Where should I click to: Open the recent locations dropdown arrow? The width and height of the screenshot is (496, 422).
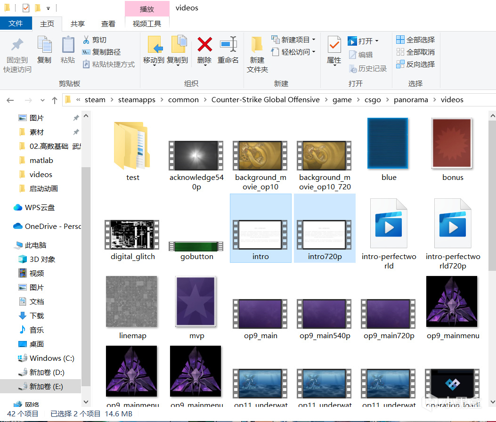tap(42, 100)
